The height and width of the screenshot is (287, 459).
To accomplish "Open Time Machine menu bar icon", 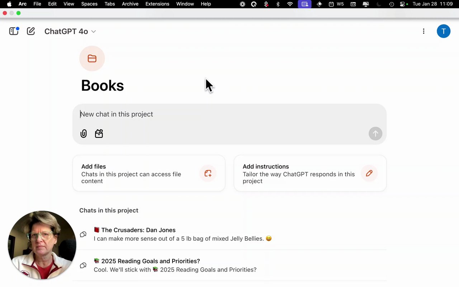I will (392, 4).
